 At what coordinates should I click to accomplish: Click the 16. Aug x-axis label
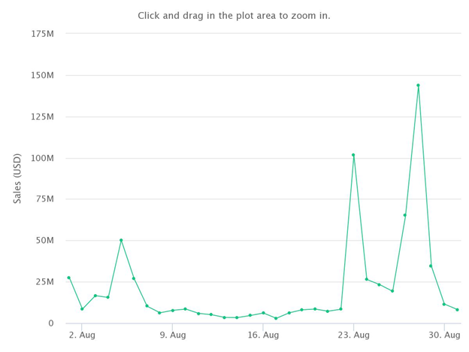tap(263, 335)
